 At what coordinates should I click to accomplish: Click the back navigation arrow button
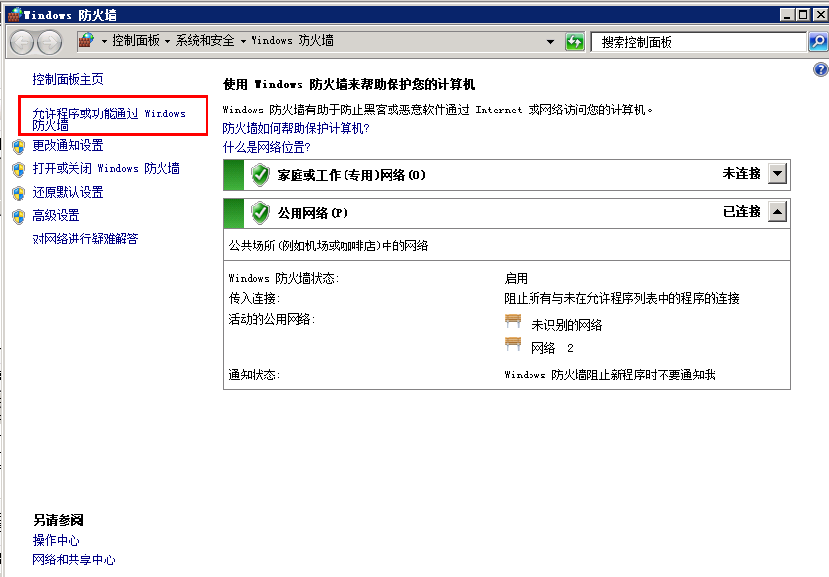pyautogui.click(x=22, y=42)
